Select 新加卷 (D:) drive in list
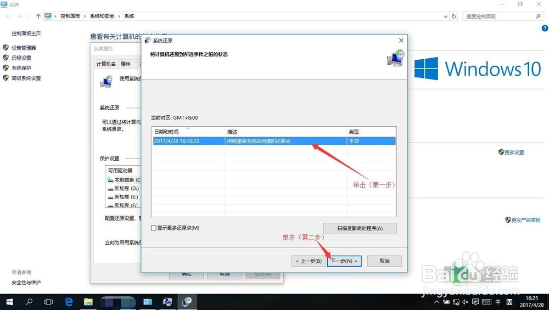Image resolution: width=549 pixels, height=310 pixels. coord(123,188)
